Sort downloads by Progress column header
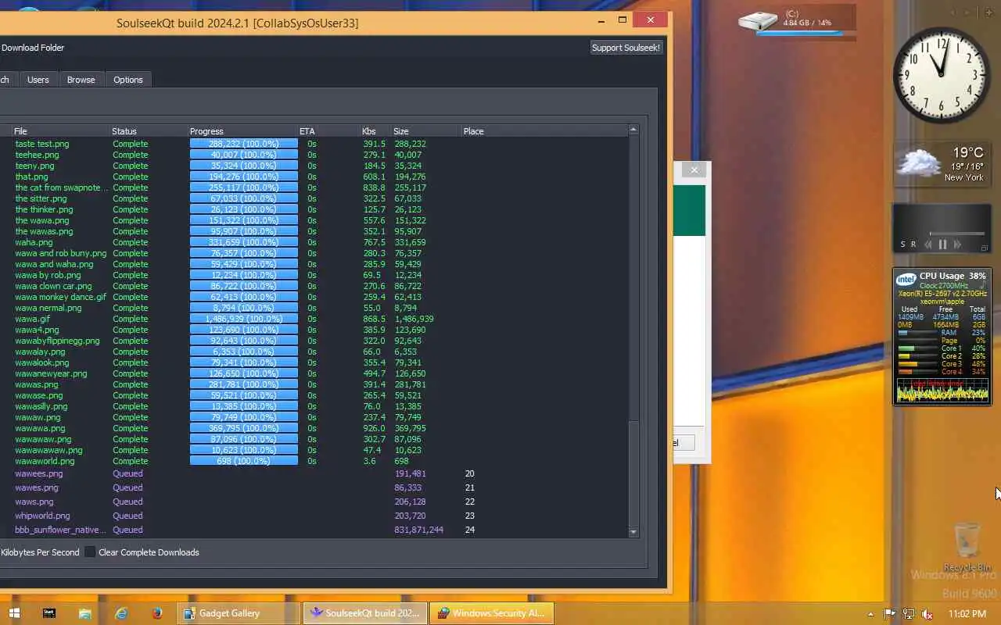This screenshot has height=625, width=1001. click(242, 131)
